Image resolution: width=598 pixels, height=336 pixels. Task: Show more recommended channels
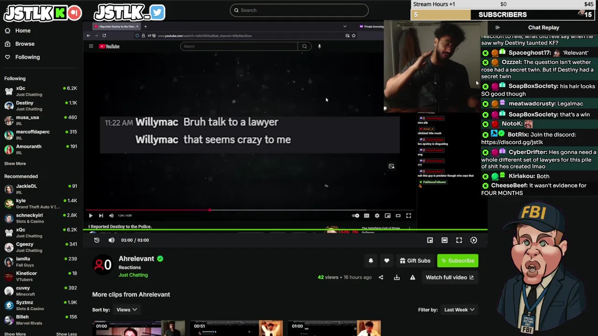tap(15, 334)
